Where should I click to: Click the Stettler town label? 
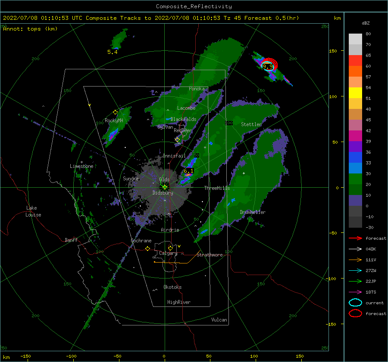(251, 124)
